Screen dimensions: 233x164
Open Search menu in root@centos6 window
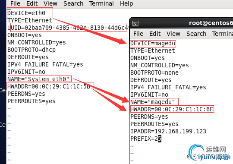tap(196, 34)
